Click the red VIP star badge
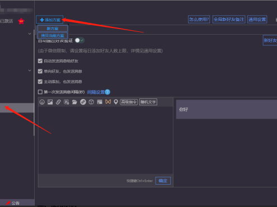The image size is (277, 207). (x=21, y=21)
